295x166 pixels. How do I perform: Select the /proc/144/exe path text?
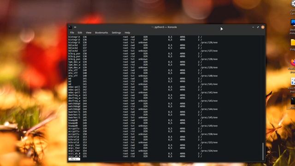(x=209, y=109)
